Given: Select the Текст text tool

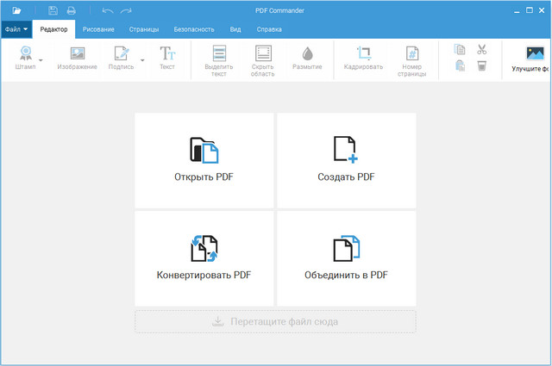Looking at the screenshot, I should click(166, 58).
